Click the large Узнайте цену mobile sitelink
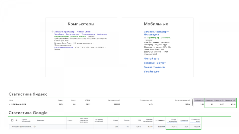Viewport: 239px width, 134px height. 152,71
